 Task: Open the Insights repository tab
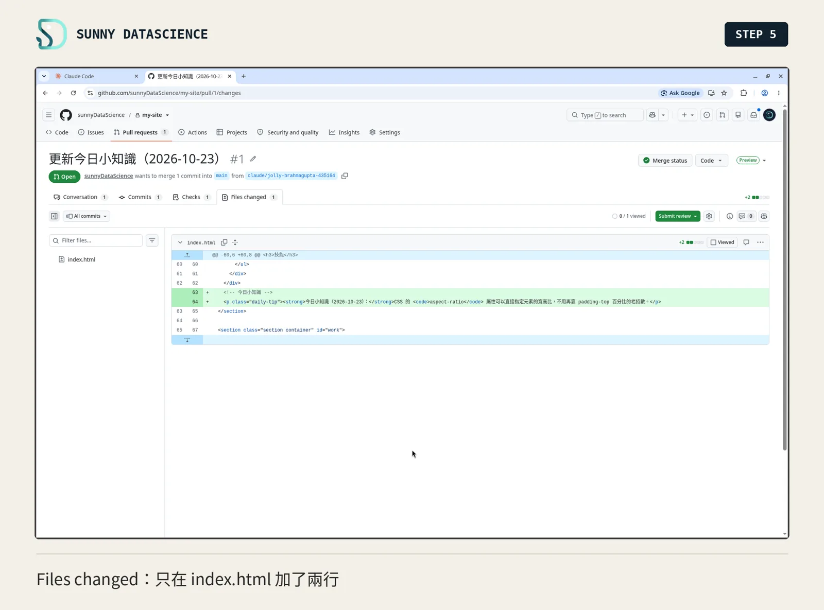coord(344,132)
